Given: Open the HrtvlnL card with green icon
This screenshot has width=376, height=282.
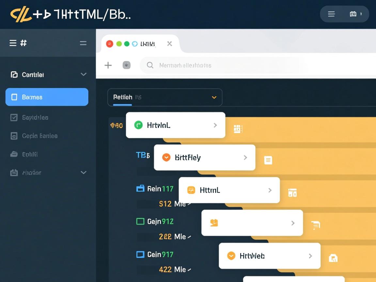Looking at the screenshot, I should [175, 125].
